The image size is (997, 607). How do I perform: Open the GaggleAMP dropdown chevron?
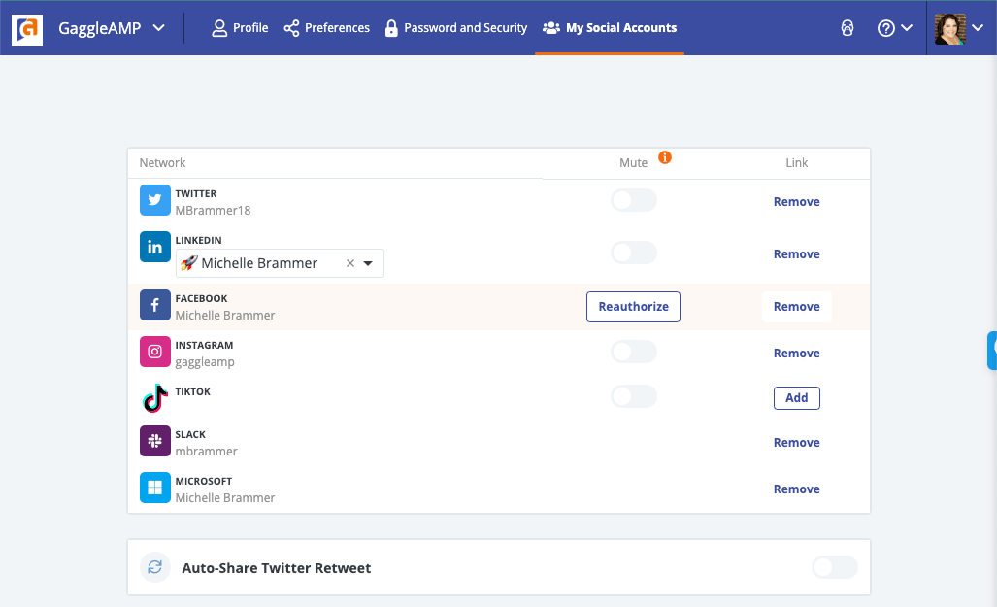(x=159, y=28)
